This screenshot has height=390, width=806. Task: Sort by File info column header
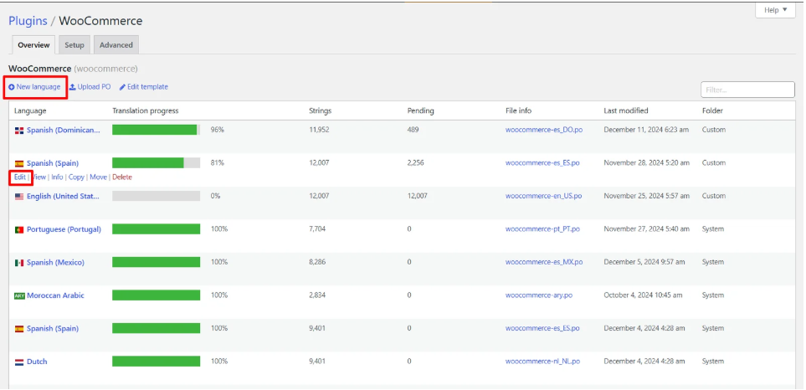[518, 111]
